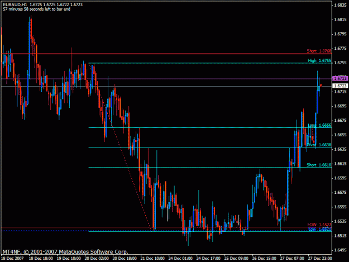Click the 1.6695 price scale value

[341, 106]
